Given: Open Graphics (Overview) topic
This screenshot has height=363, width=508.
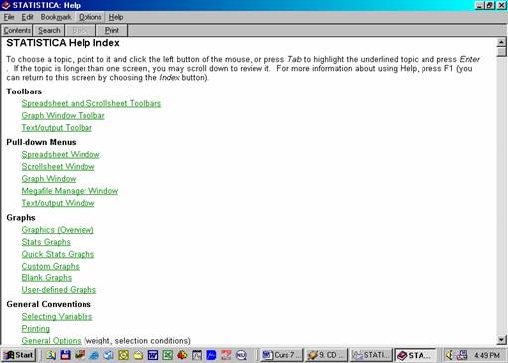Looking at the screenshot, I should pyautogui.click(x=58, y=230).
